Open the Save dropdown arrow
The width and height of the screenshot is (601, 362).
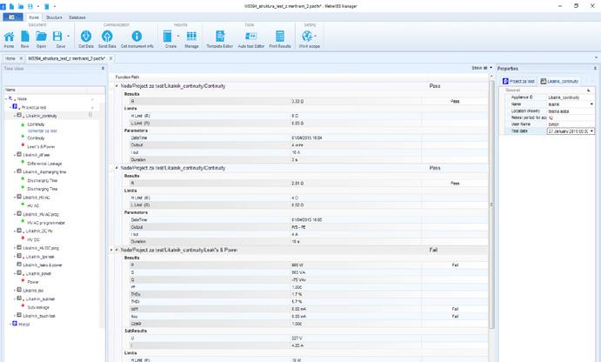[x=68, y=37]
